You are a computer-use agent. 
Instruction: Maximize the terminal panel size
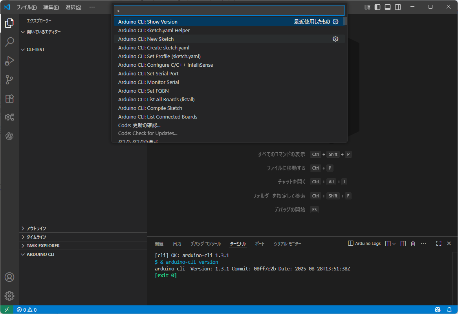(x=439, y=244)
